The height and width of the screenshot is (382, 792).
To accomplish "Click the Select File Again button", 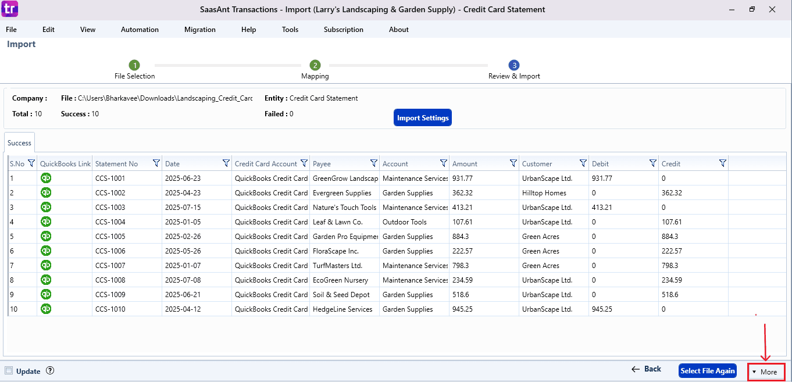I will coord(708,371).
